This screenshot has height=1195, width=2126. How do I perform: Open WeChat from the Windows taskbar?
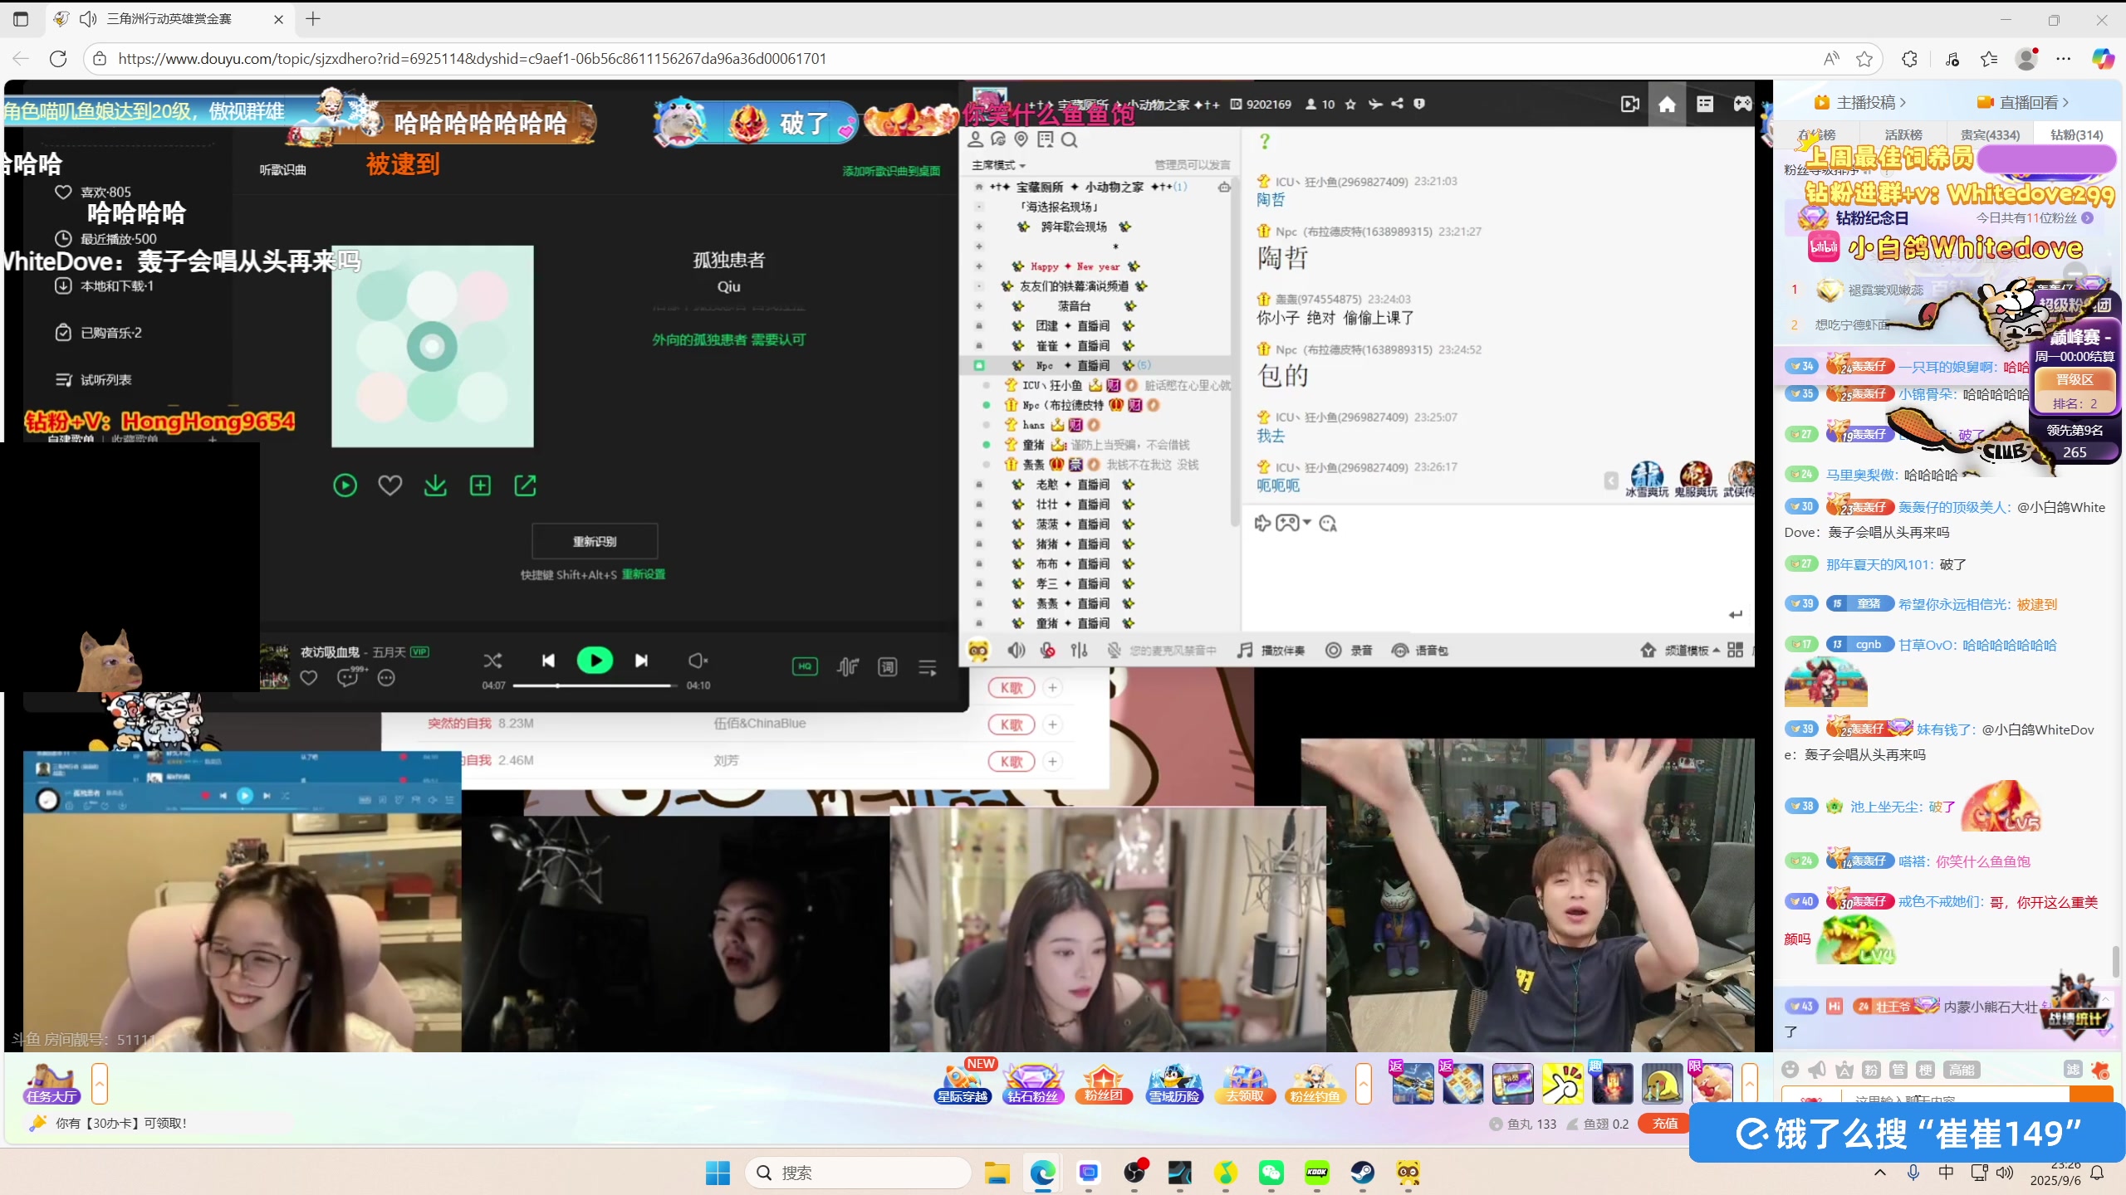pos(1271,1173)
